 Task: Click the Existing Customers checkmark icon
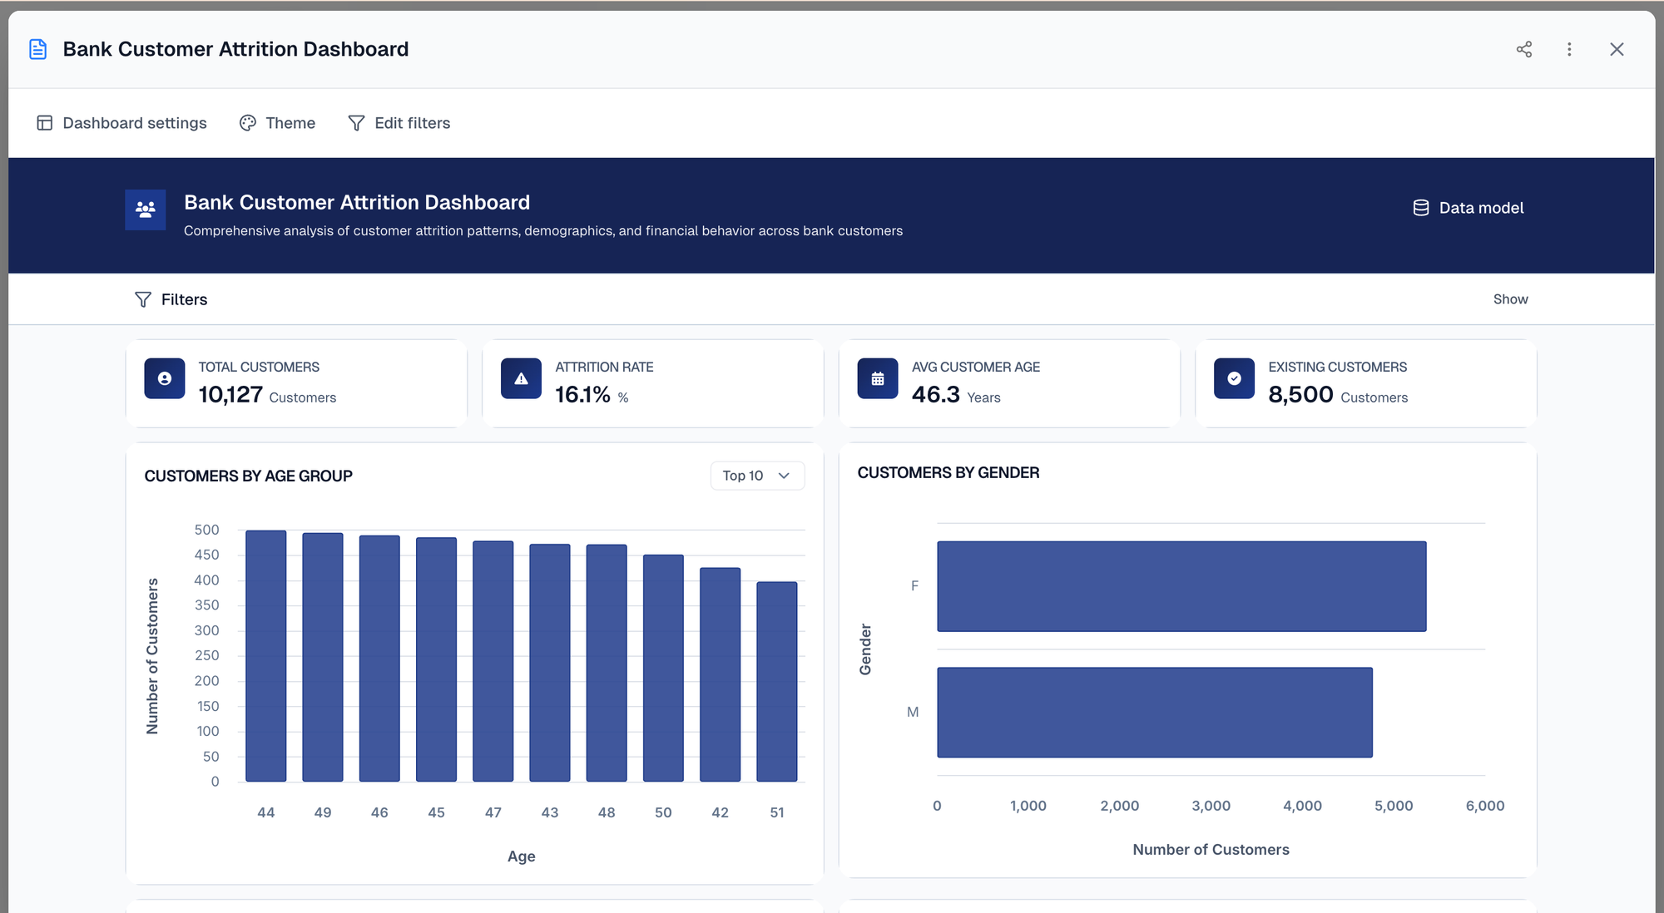pyautogui.click(x=1234, y=379)
